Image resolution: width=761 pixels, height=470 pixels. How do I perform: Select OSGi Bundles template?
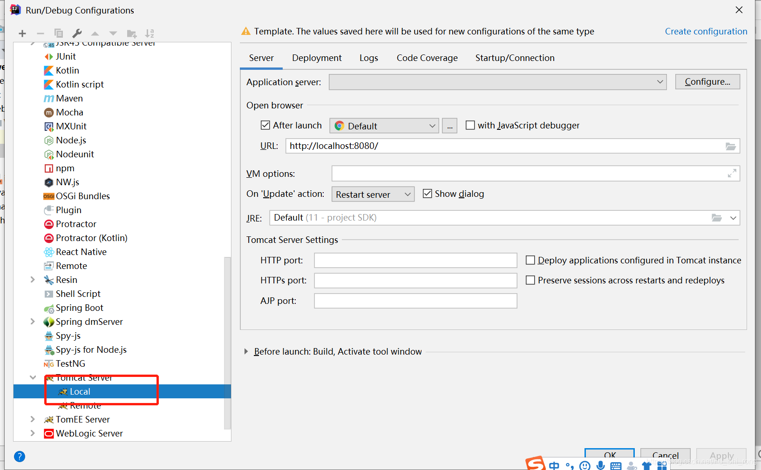pyautogui.click(x=83, y=196)
